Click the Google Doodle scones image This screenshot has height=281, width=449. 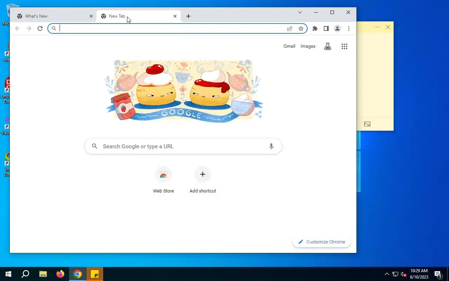tap(184, 91)
